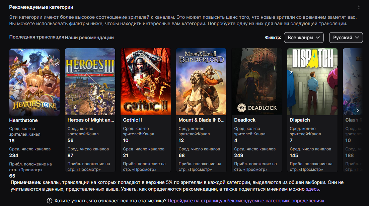Open the Все жанры genre filter
369x206 pixels.
(304, 38)
